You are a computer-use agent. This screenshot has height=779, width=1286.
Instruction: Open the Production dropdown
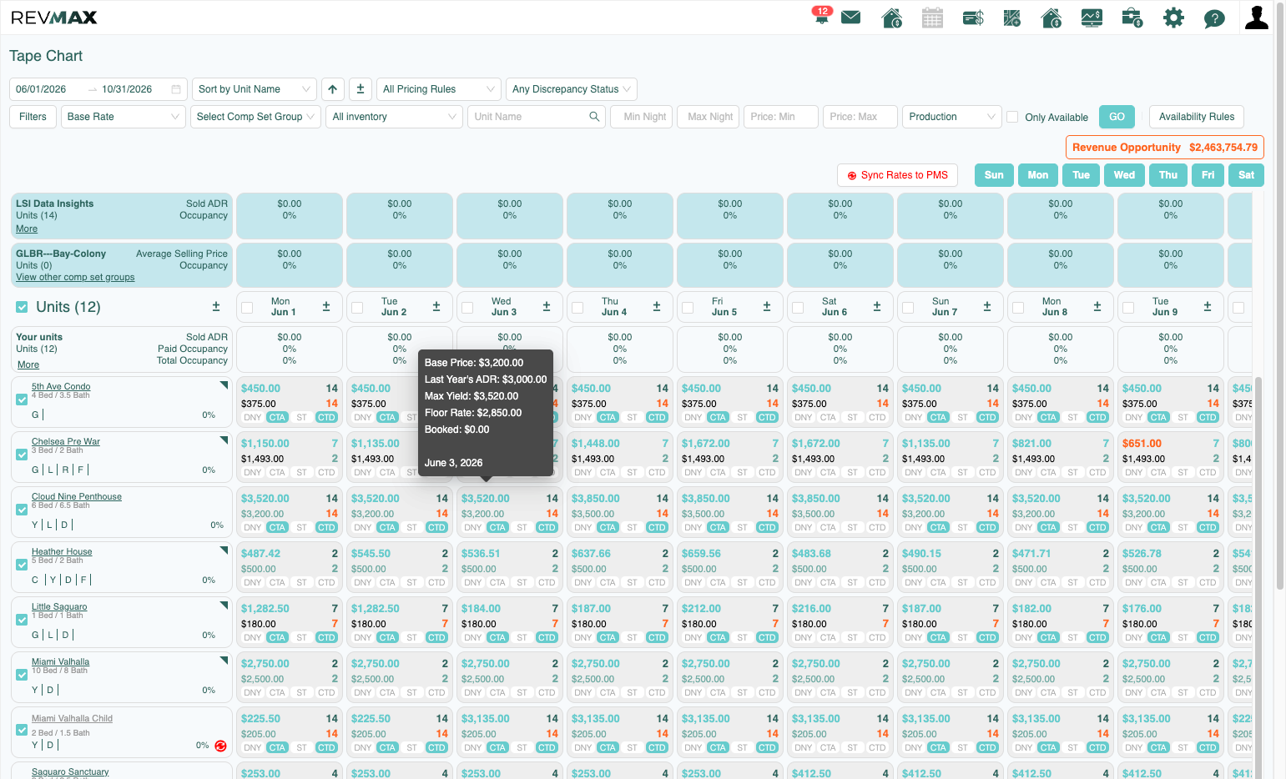951,117
